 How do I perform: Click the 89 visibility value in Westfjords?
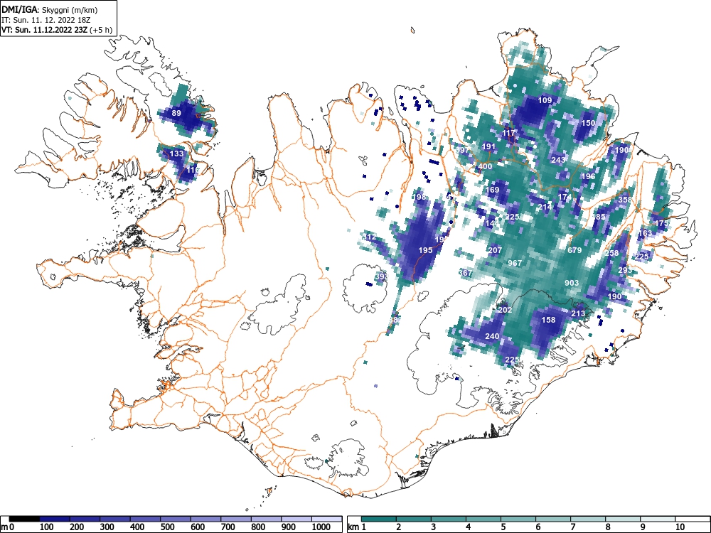(x=176, y=113)
